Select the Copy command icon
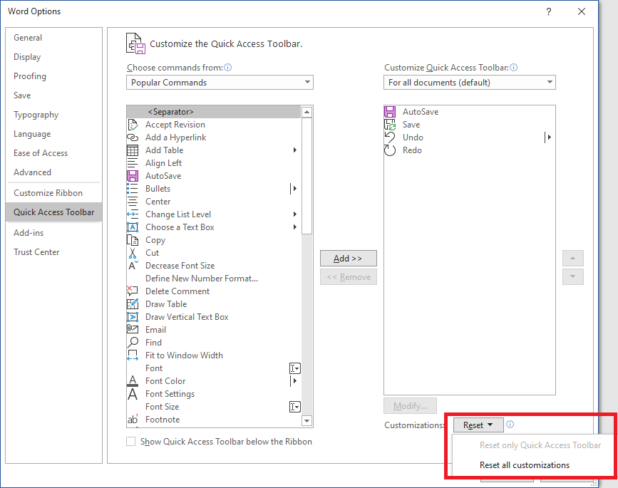 (x=133, y=240)
